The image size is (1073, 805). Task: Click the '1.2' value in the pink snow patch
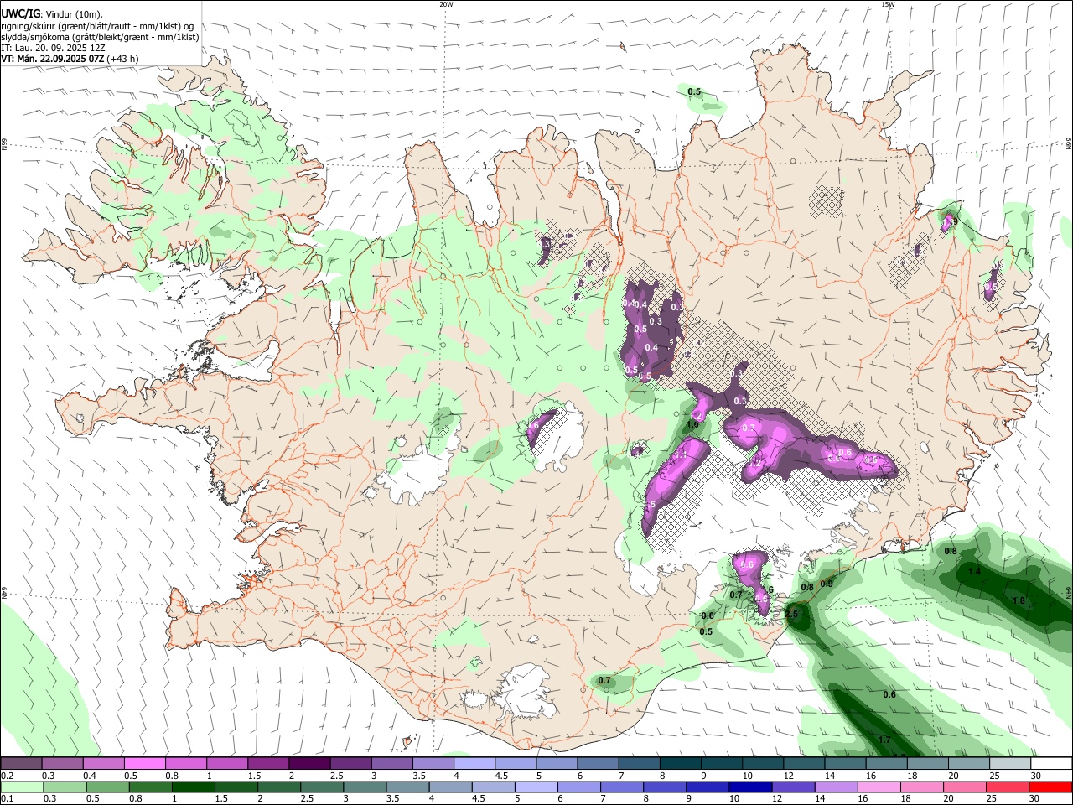[x=696, y=415]
